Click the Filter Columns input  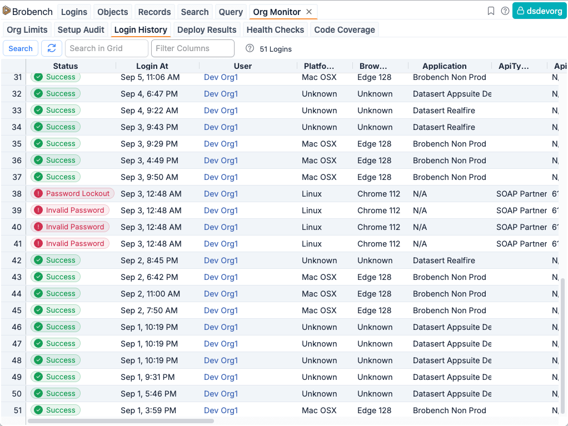[x=192, y=48]
